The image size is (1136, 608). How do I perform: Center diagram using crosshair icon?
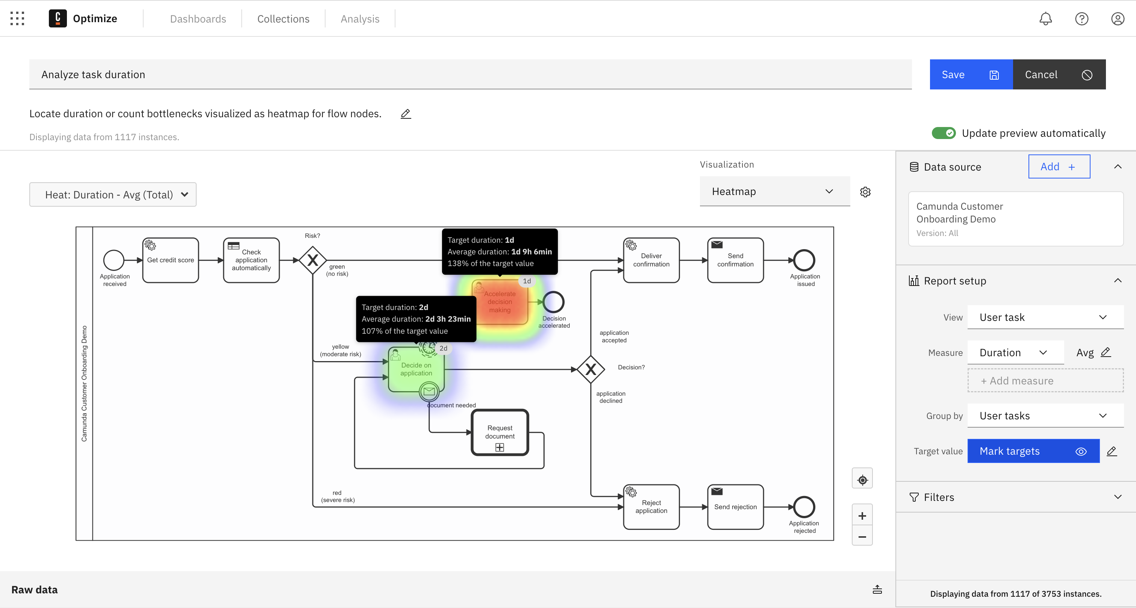click(863, 478)
